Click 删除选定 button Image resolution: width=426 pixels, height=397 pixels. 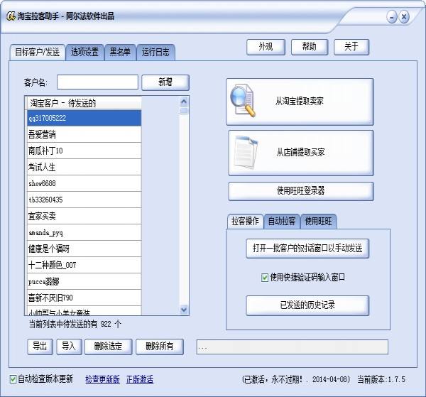(x=108, y=347)
